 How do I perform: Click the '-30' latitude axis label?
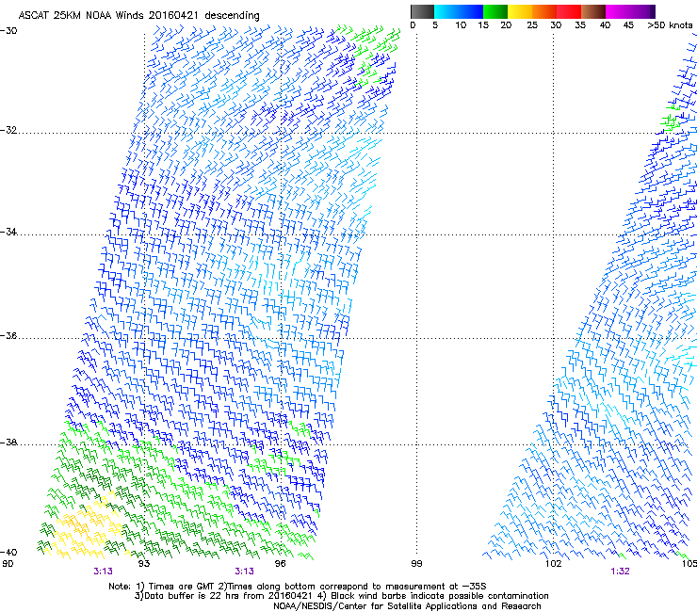pos(8,31)
